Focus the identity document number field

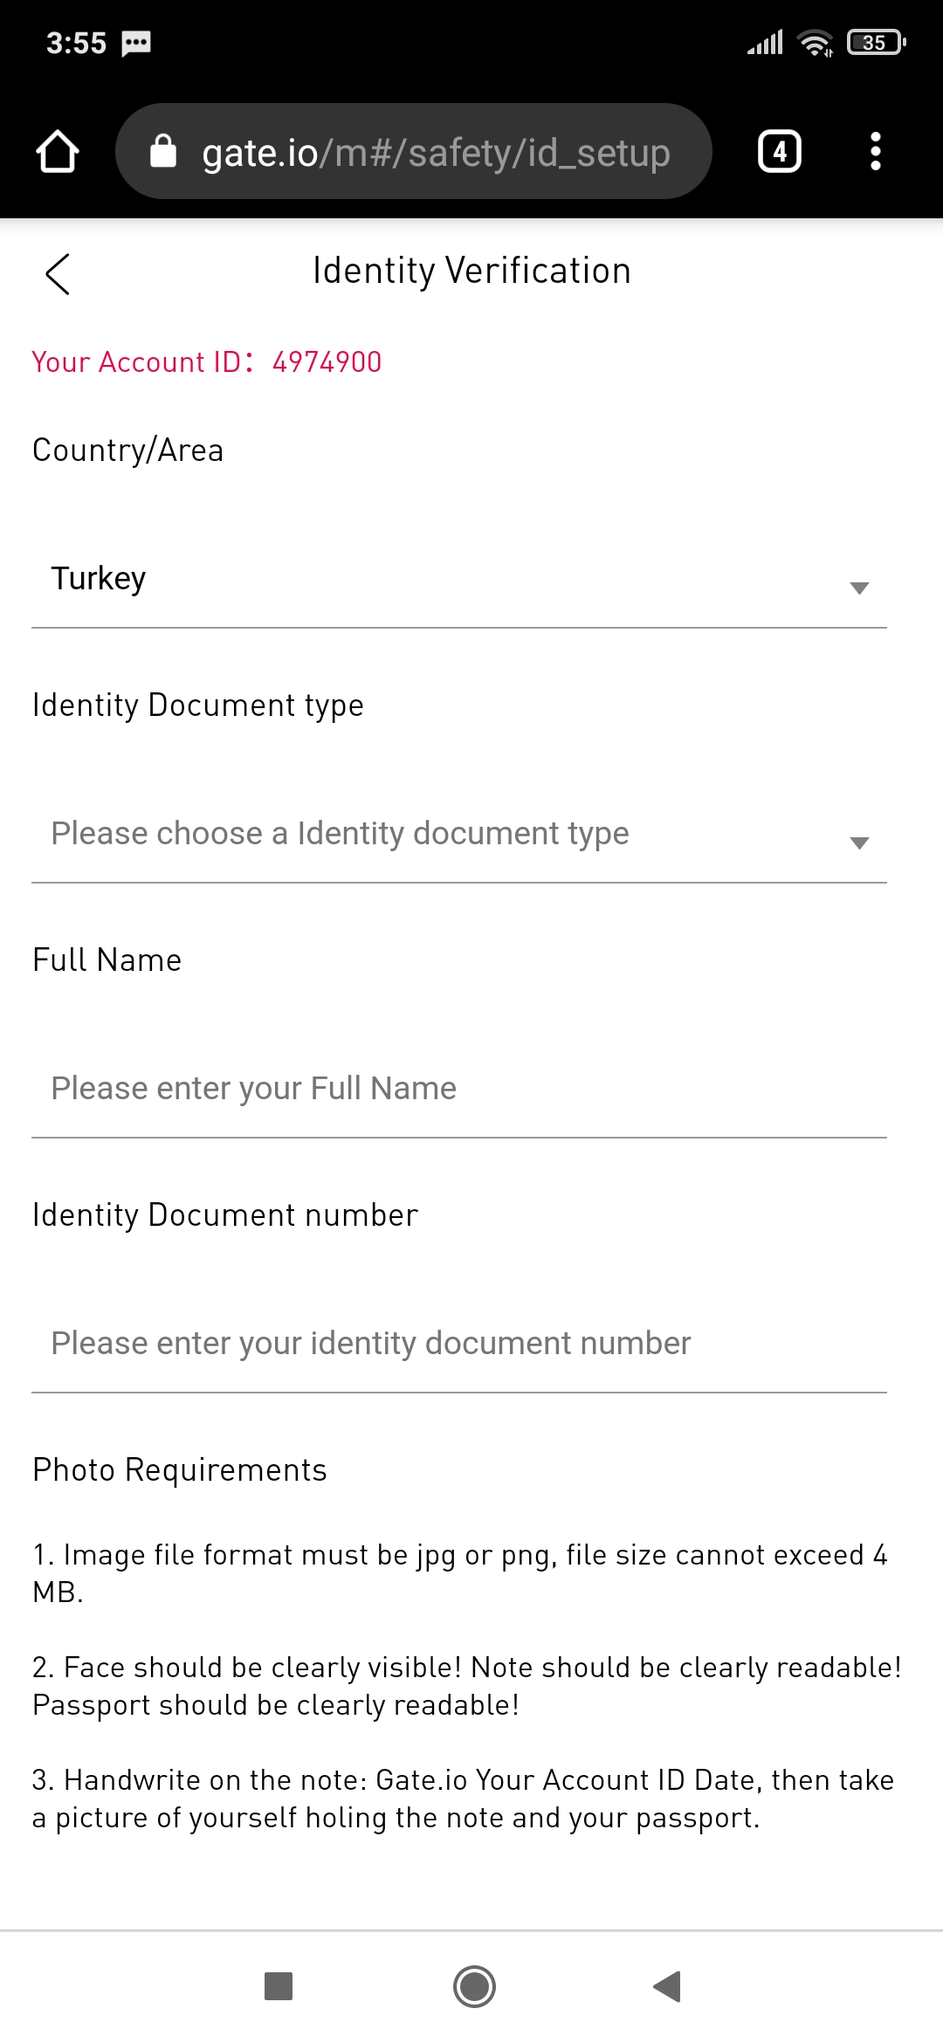coord(459,1344)
